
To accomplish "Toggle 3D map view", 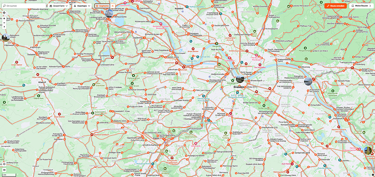I will (4, 170).
